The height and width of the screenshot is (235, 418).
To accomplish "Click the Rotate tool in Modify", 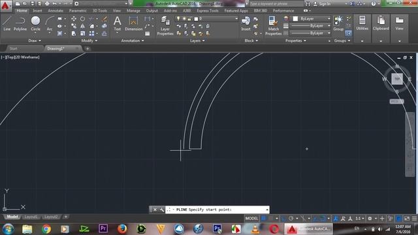I will click(83, 19).
